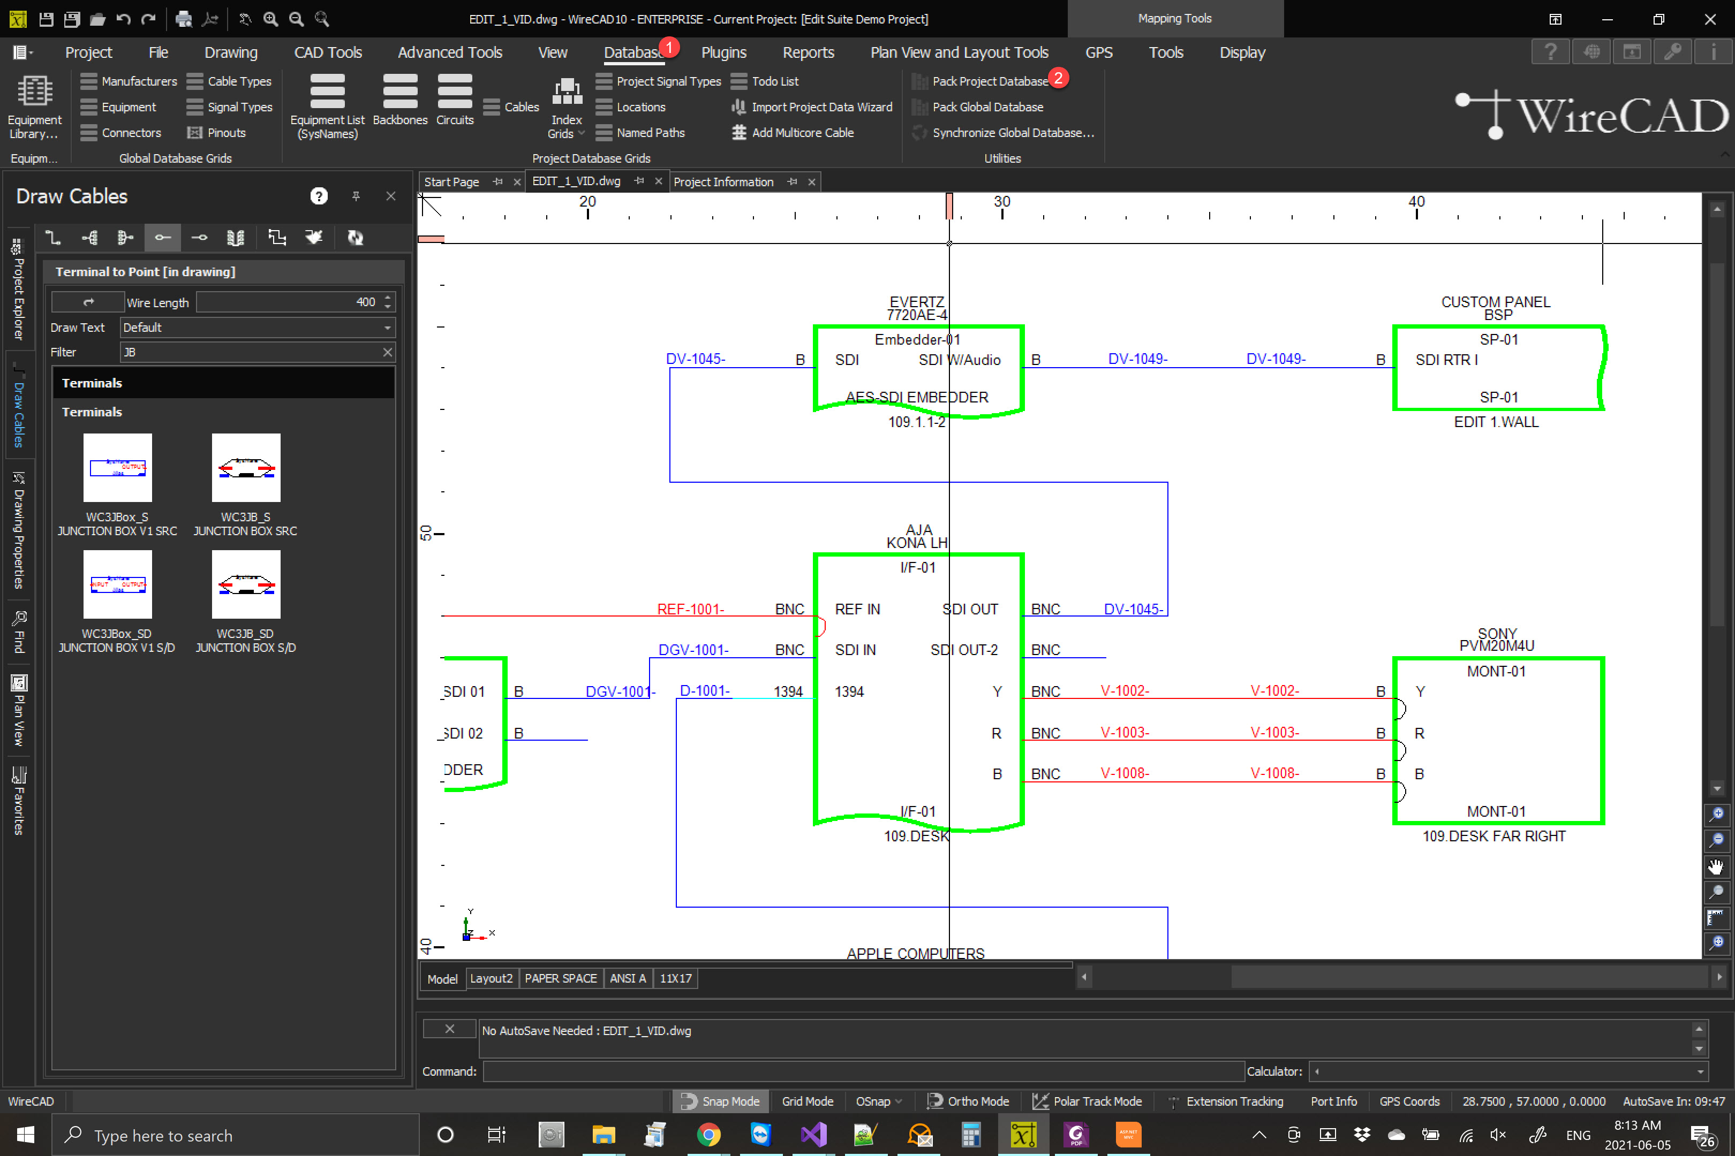Open the Calculator dropdown
Image resolution: width=1735 pixels, height=1156 pixels.
point(1700,1071)
